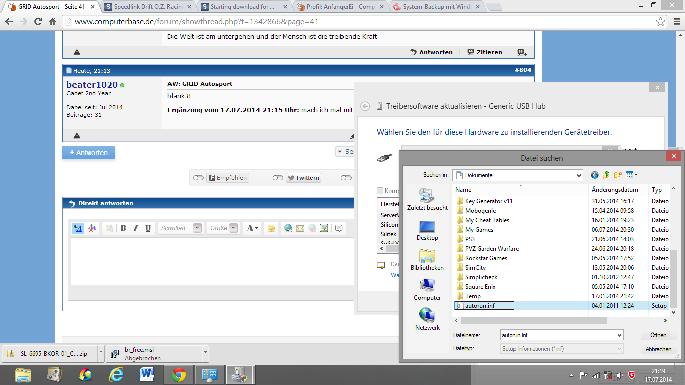This screenshot has height=385, width=685.
Task: Open the Suchen in Dokumente dropdown
Action: (518, 175)
